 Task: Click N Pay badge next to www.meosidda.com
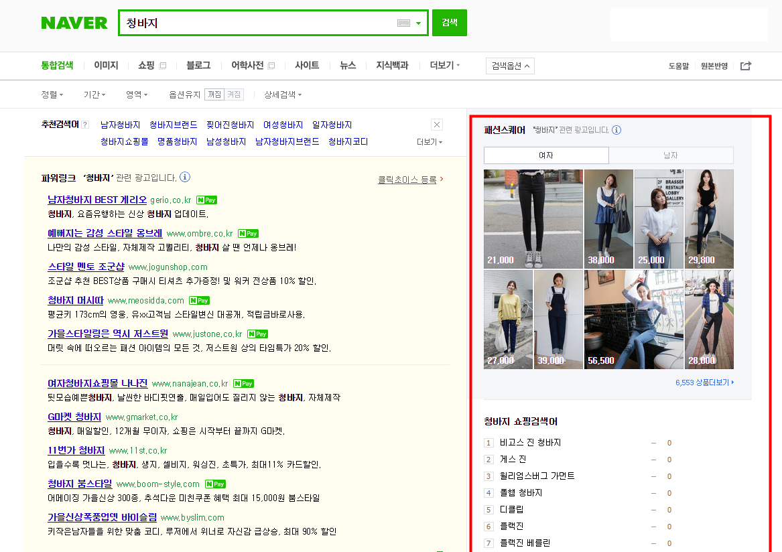click(200, 301)
